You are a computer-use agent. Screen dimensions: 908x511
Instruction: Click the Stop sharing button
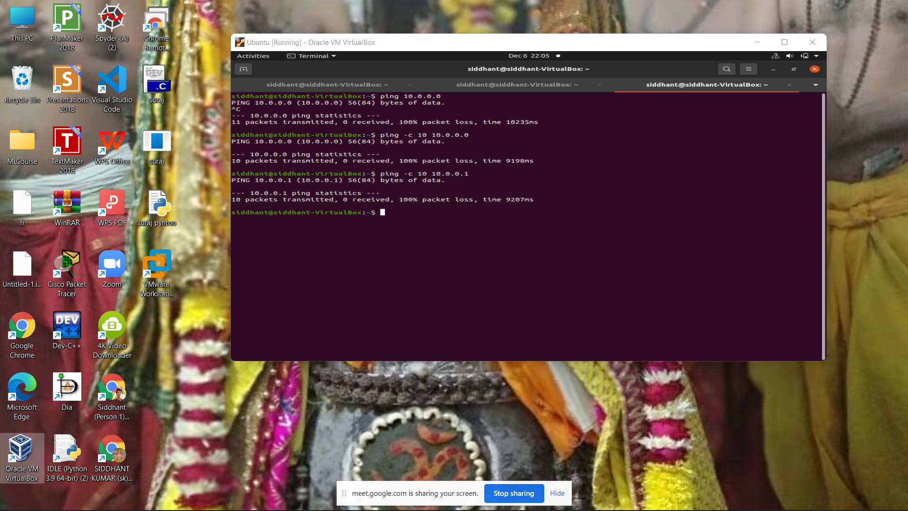514,493
